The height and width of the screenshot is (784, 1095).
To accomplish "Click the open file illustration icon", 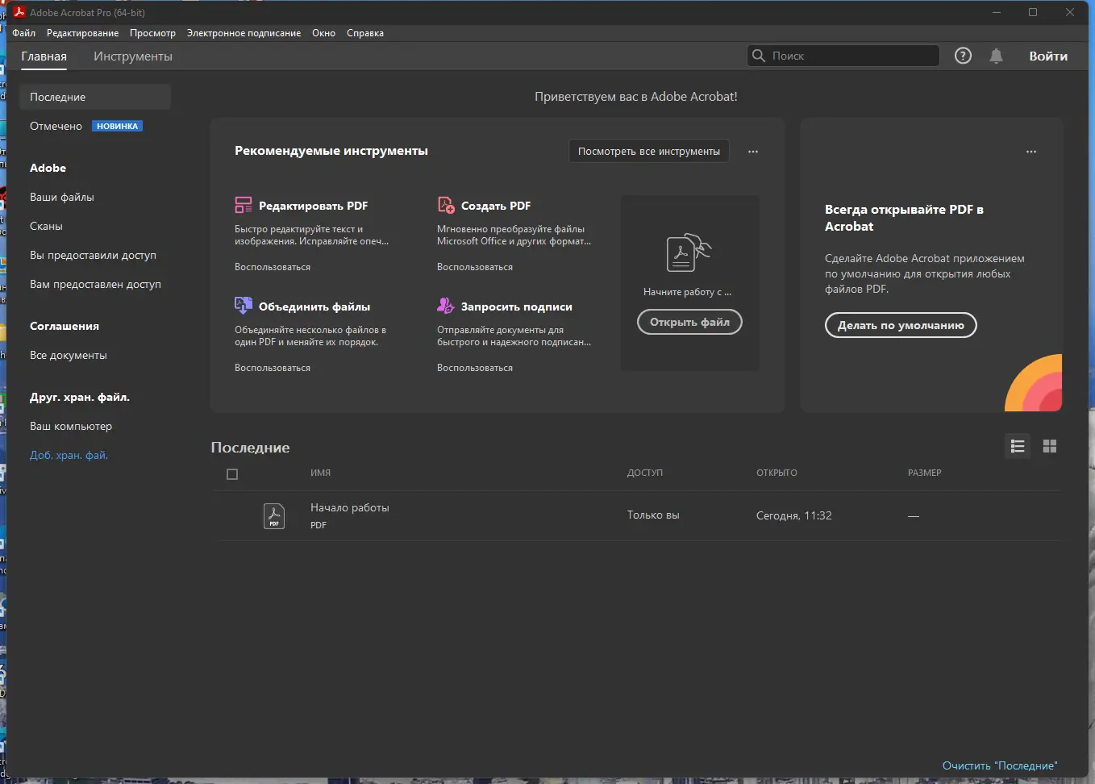I will coord(689,252).
